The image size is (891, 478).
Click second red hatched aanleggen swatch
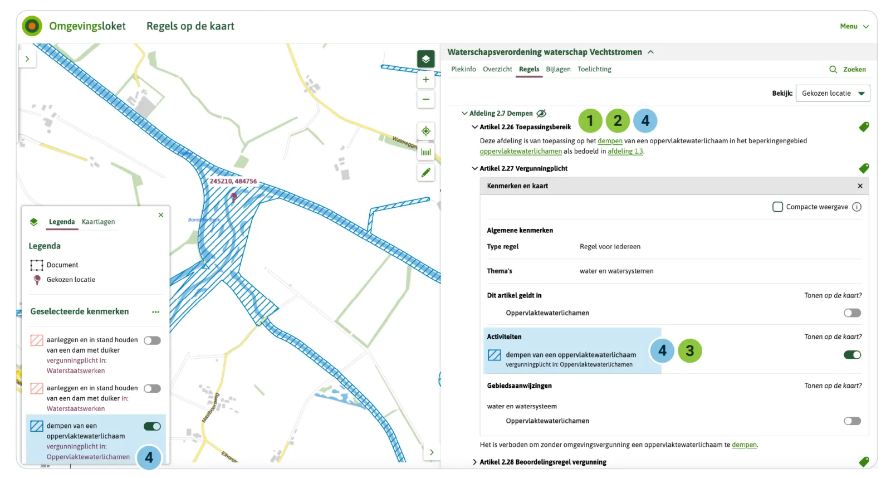pos(37,388)
